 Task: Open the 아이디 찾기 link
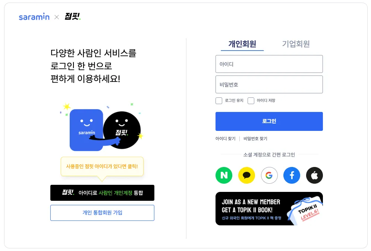tap(226, 139)
